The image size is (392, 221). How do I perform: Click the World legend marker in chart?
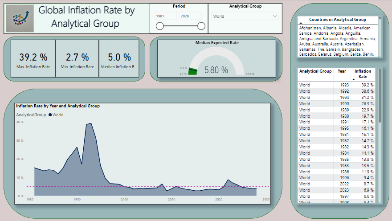[x=50, y=115]
